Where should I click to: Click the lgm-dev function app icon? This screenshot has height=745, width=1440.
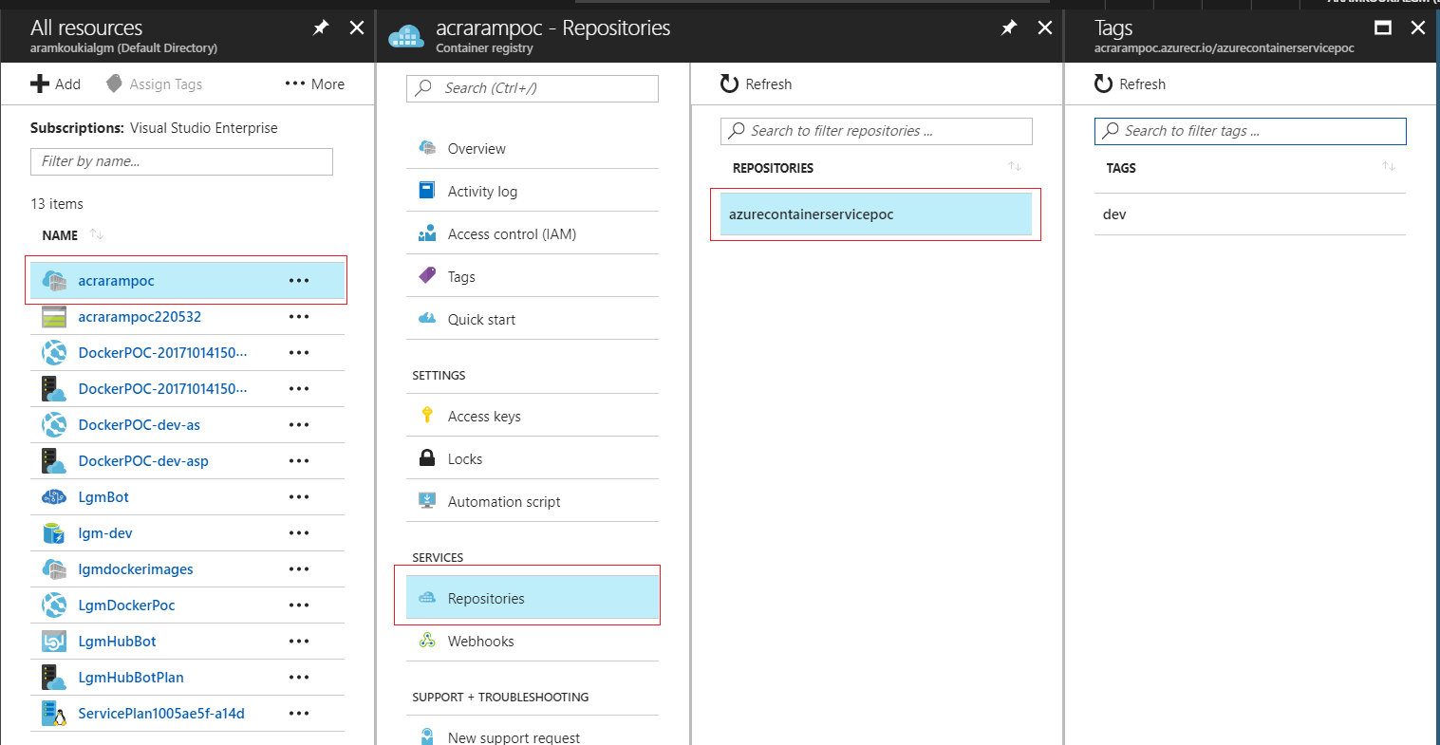click(54, 533)
